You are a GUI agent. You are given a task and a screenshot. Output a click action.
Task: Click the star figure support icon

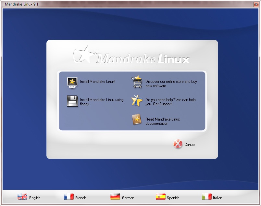coord(137,100)
